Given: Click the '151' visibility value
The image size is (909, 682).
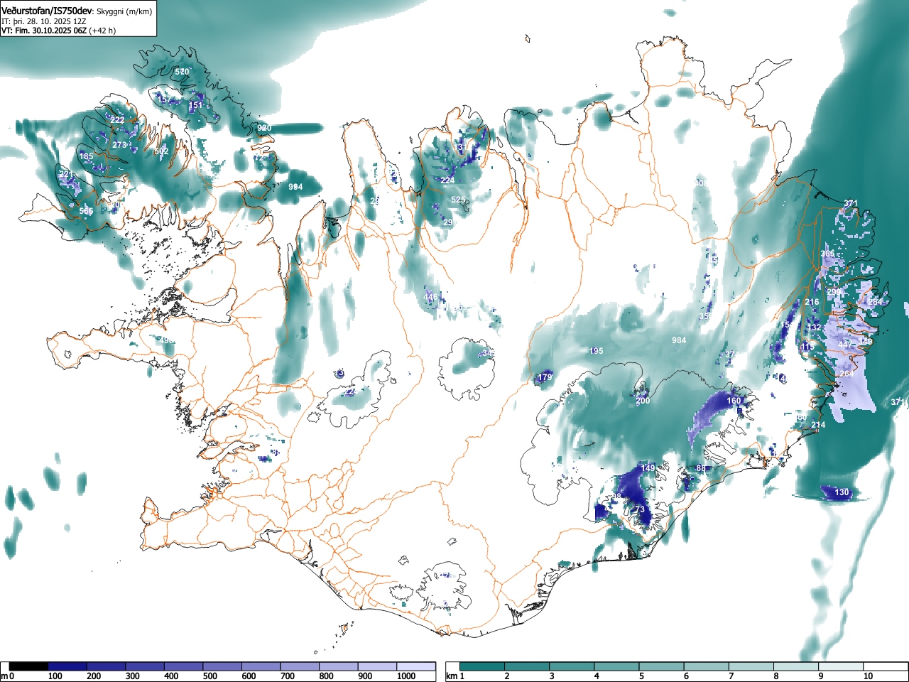Looking at the screenshot, I should click(x=195, y=105).
